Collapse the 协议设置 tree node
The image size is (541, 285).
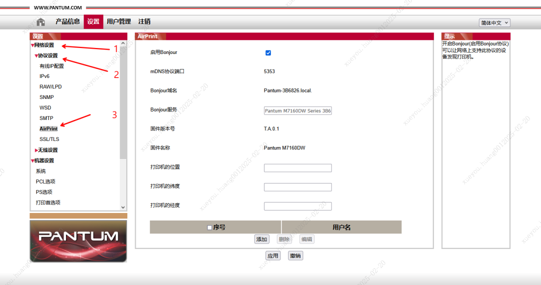click(x=46, y=56)
